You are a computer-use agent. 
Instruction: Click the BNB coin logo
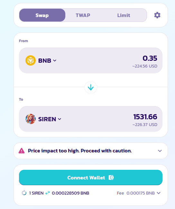[31, 60]
